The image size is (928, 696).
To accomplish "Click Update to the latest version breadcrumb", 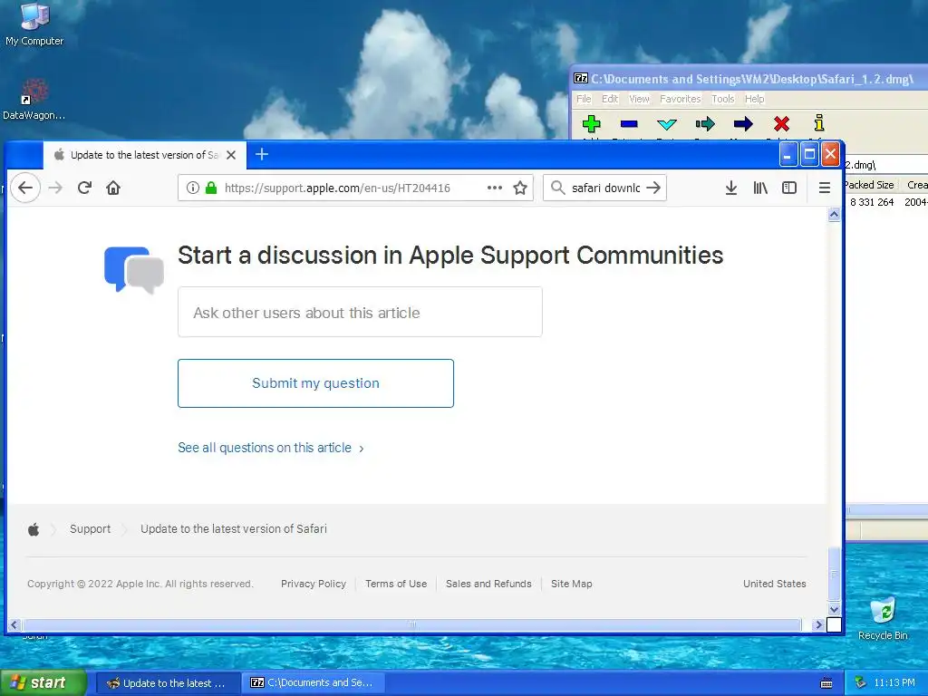I will 233,529.
